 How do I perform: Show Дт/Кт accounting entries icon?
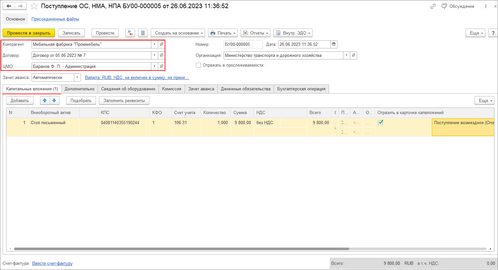pos(130,33)
